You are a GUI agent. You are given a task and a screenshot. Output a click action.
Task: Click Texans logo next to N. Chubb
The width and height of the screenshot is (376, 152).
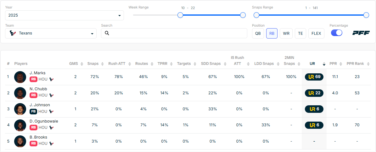pos(52,95)
